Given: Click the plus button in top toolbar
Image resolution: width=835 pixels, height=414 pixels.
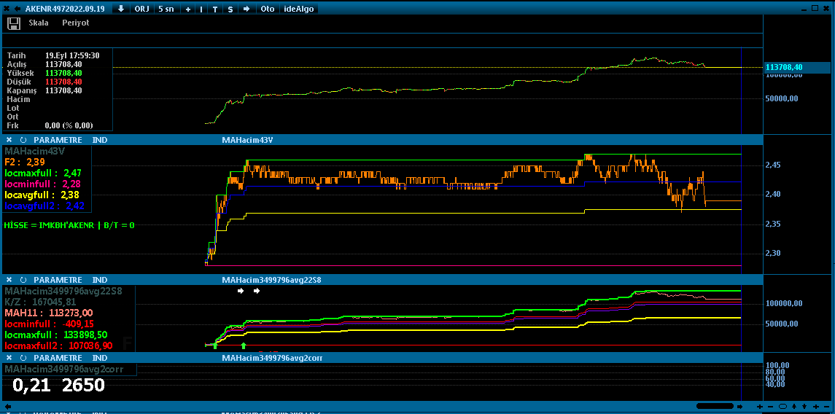Looking at the screenshot, I should coord(187,9).
